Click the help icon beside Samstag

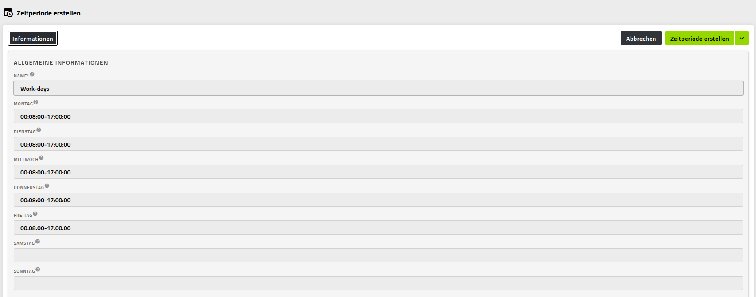coord(38,242)
